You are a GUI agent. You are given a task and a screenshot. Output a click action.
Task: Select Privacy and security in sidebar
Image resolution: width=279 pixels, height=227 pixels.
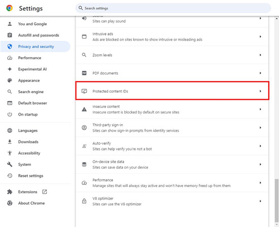35,47
